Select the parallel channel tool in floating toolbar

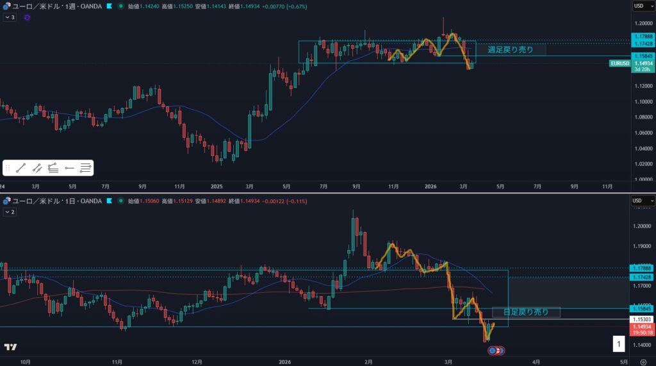(x=37, y=168)
